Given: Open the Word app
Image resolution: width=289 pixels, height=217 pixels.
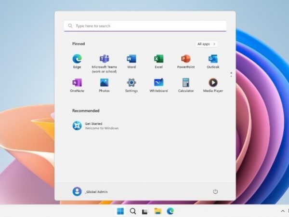Looking at the screenshot, I should pyautogui.click(x=131, y=61).
